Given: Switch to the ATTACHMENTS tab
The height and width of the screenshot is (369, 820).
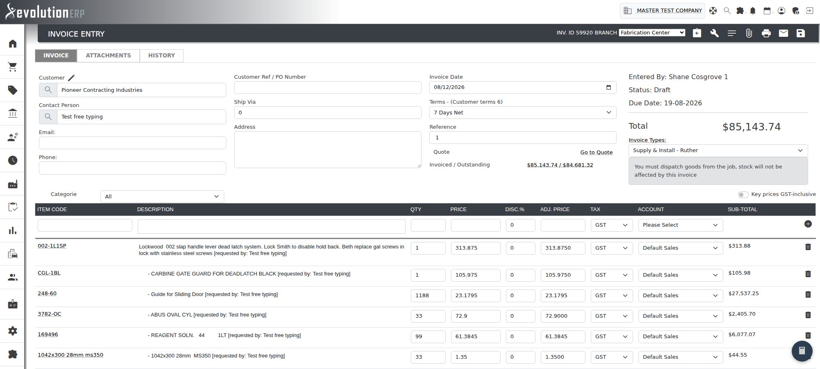Looking at the screenshot, I should point(108,55).
